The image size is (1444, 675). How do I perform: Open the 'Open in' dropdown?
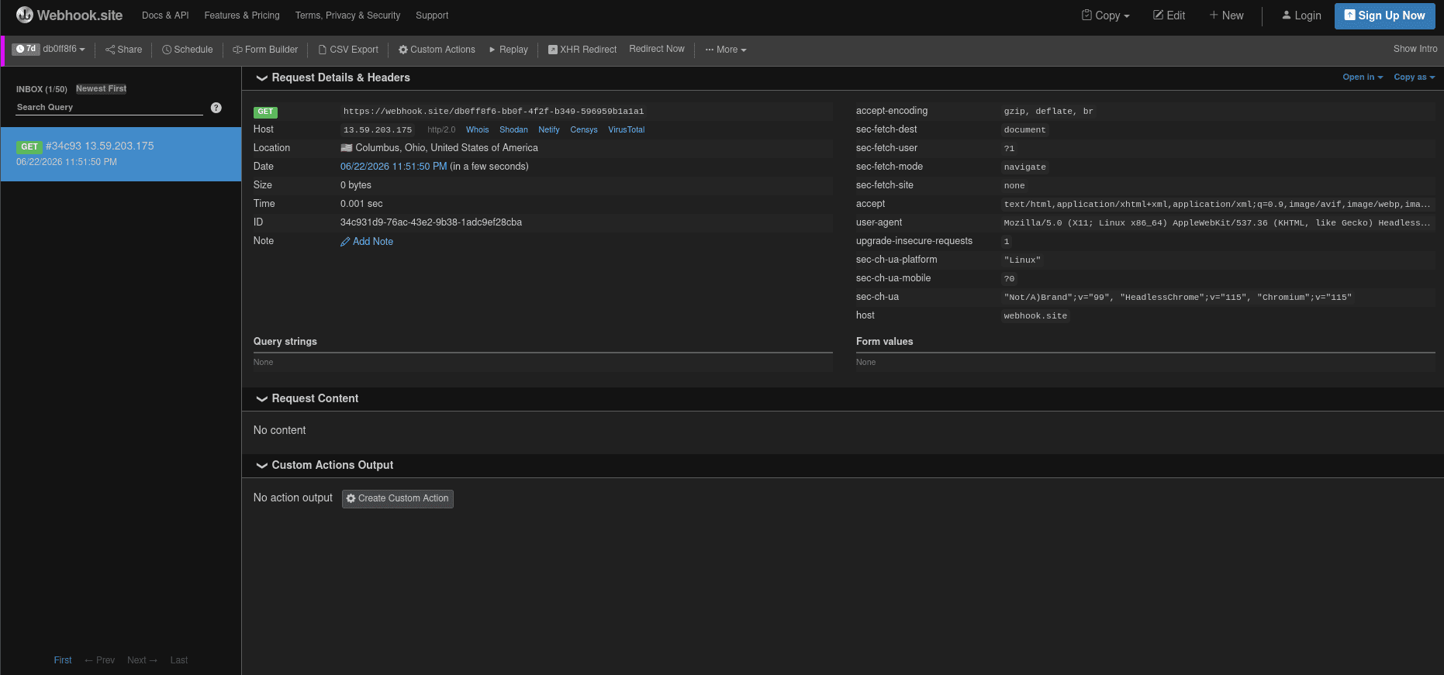pyautogui.click(x=1363, y=77)
